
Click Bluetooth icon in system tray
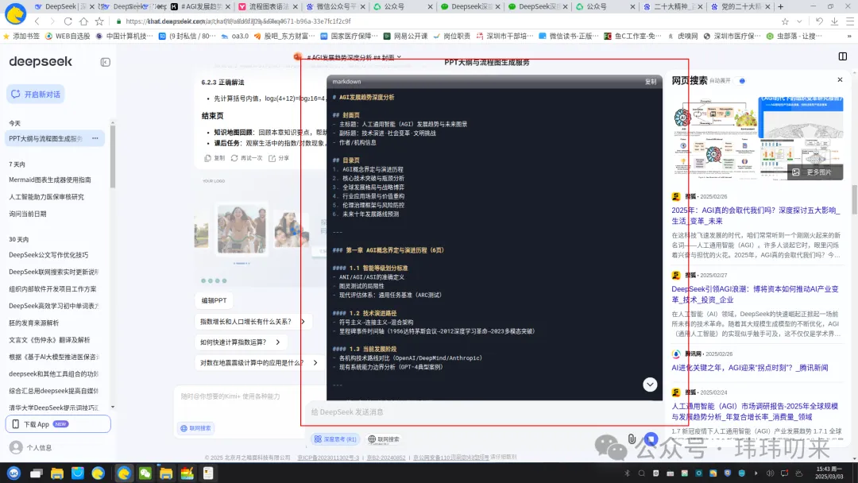[627, 473]
